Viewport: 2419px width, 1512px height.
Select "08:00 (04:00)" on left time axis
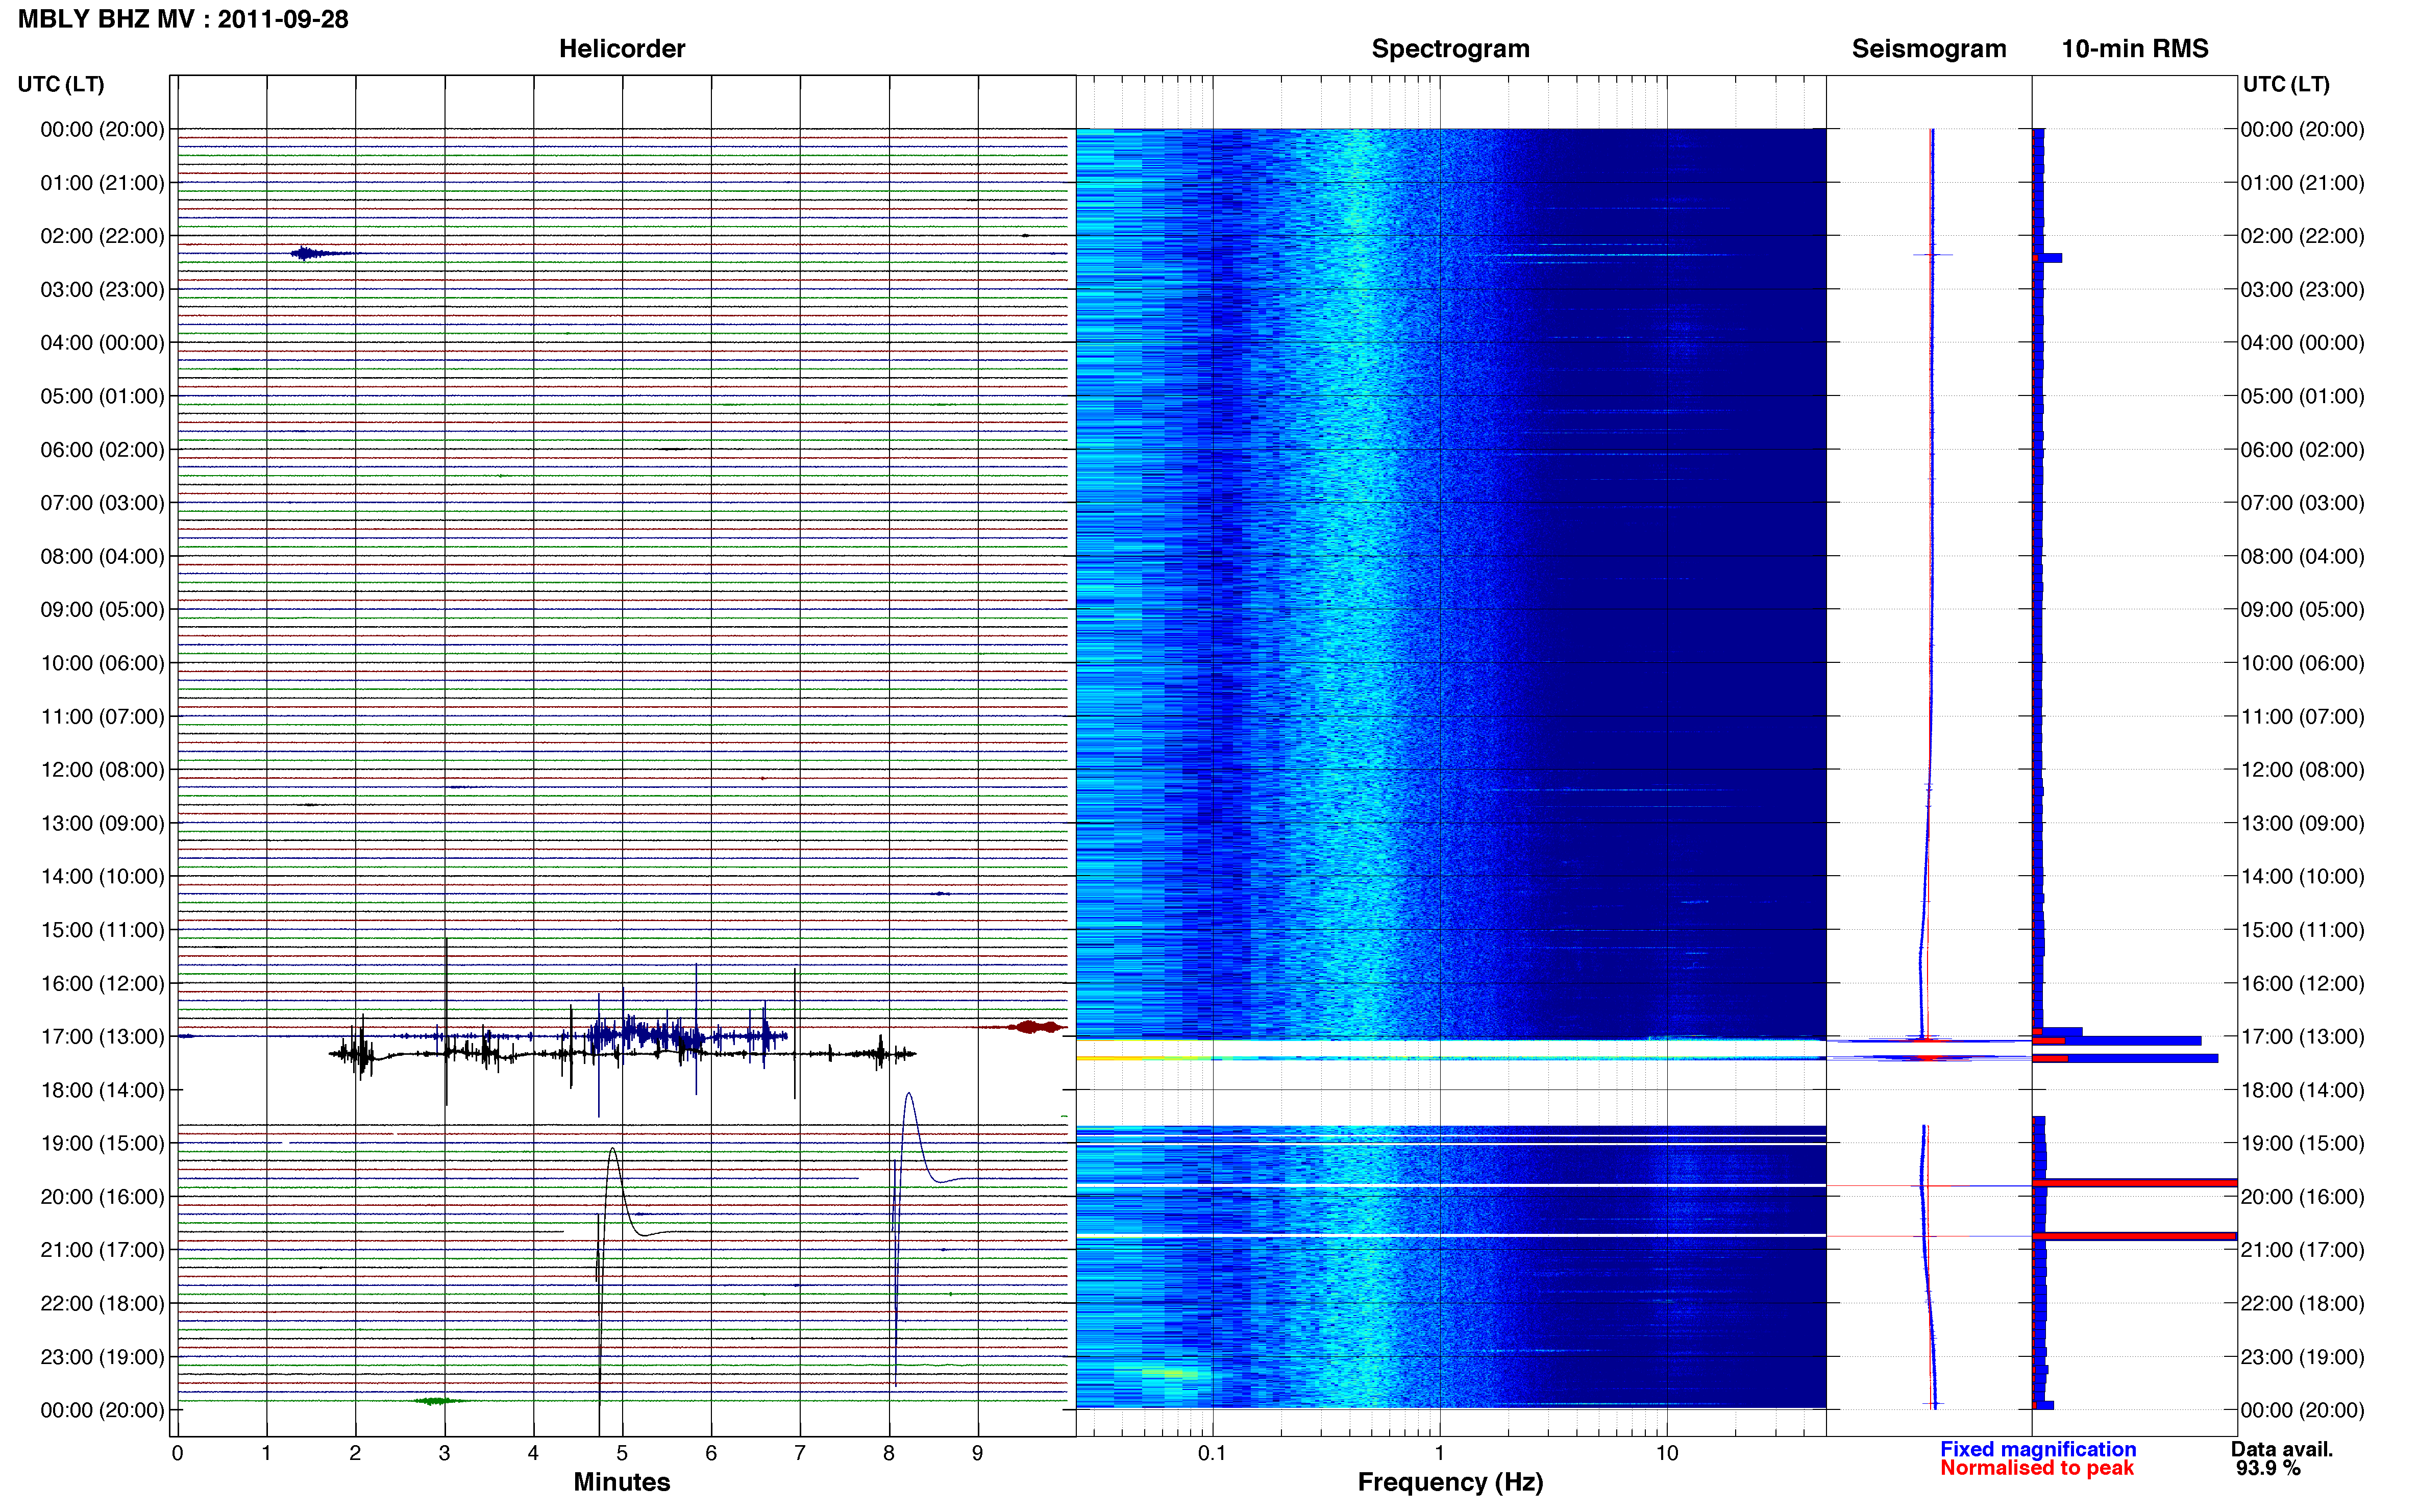pos(102,556)
